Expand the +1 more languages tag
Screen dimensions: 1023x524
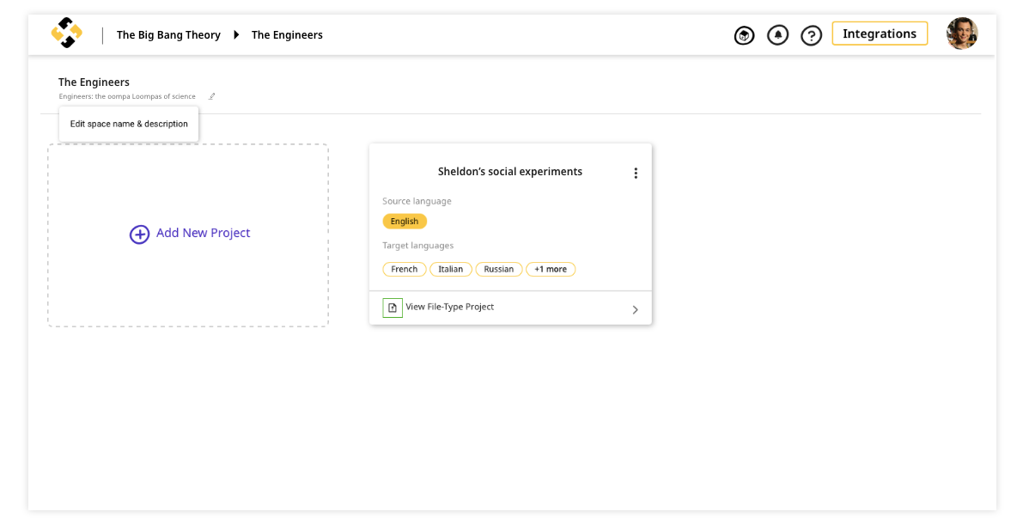(x=551, y=269)
